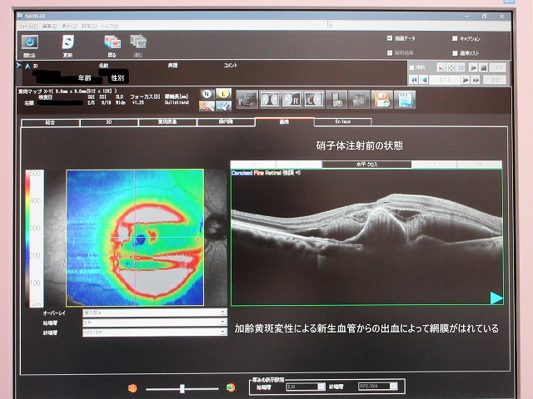Viewport: 533px width, 399px height.
Task: Jump to first frame with rewind button
Action: [412, 80]
